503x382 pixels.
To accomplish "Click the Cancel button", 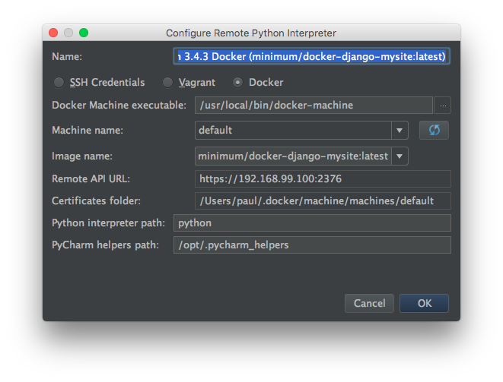I will (369, 303).
